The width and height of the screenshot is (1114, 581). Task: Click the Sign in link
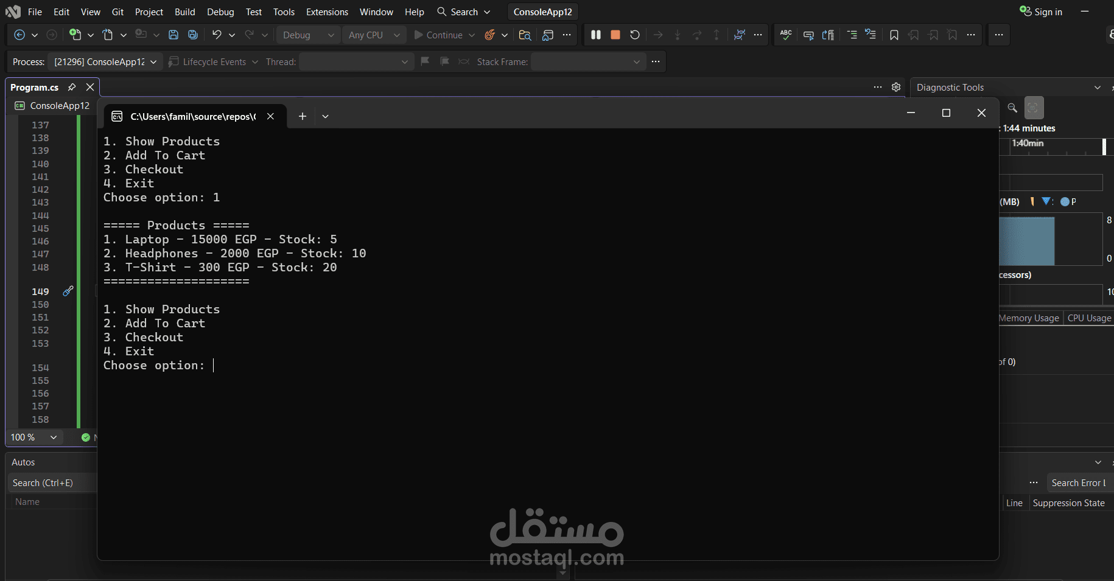pos(1048,12)
